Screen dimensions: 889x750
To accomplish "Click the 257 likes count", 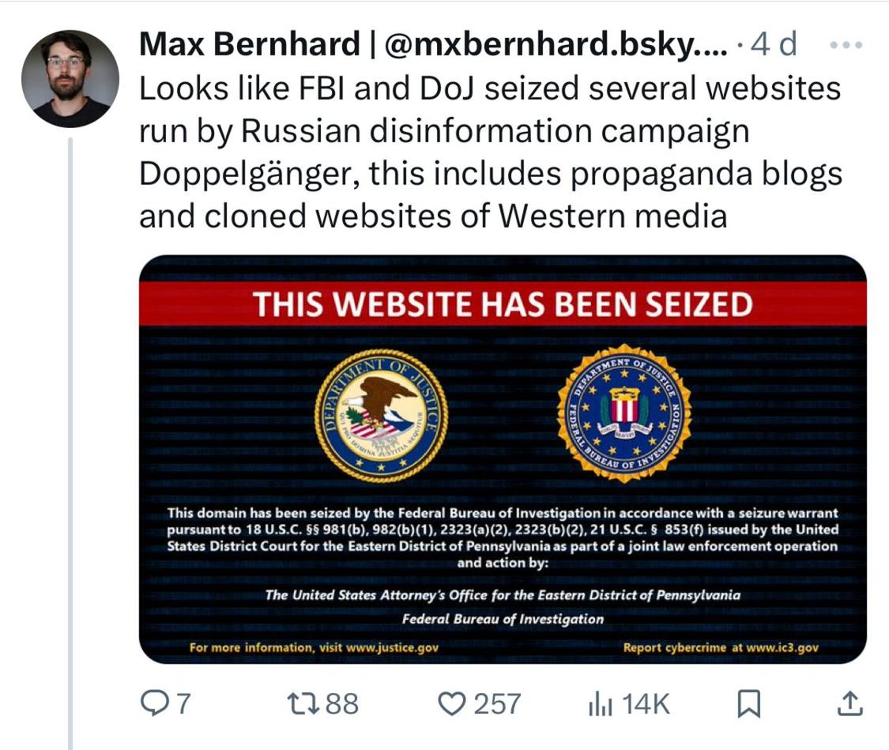I will [497, 703].
